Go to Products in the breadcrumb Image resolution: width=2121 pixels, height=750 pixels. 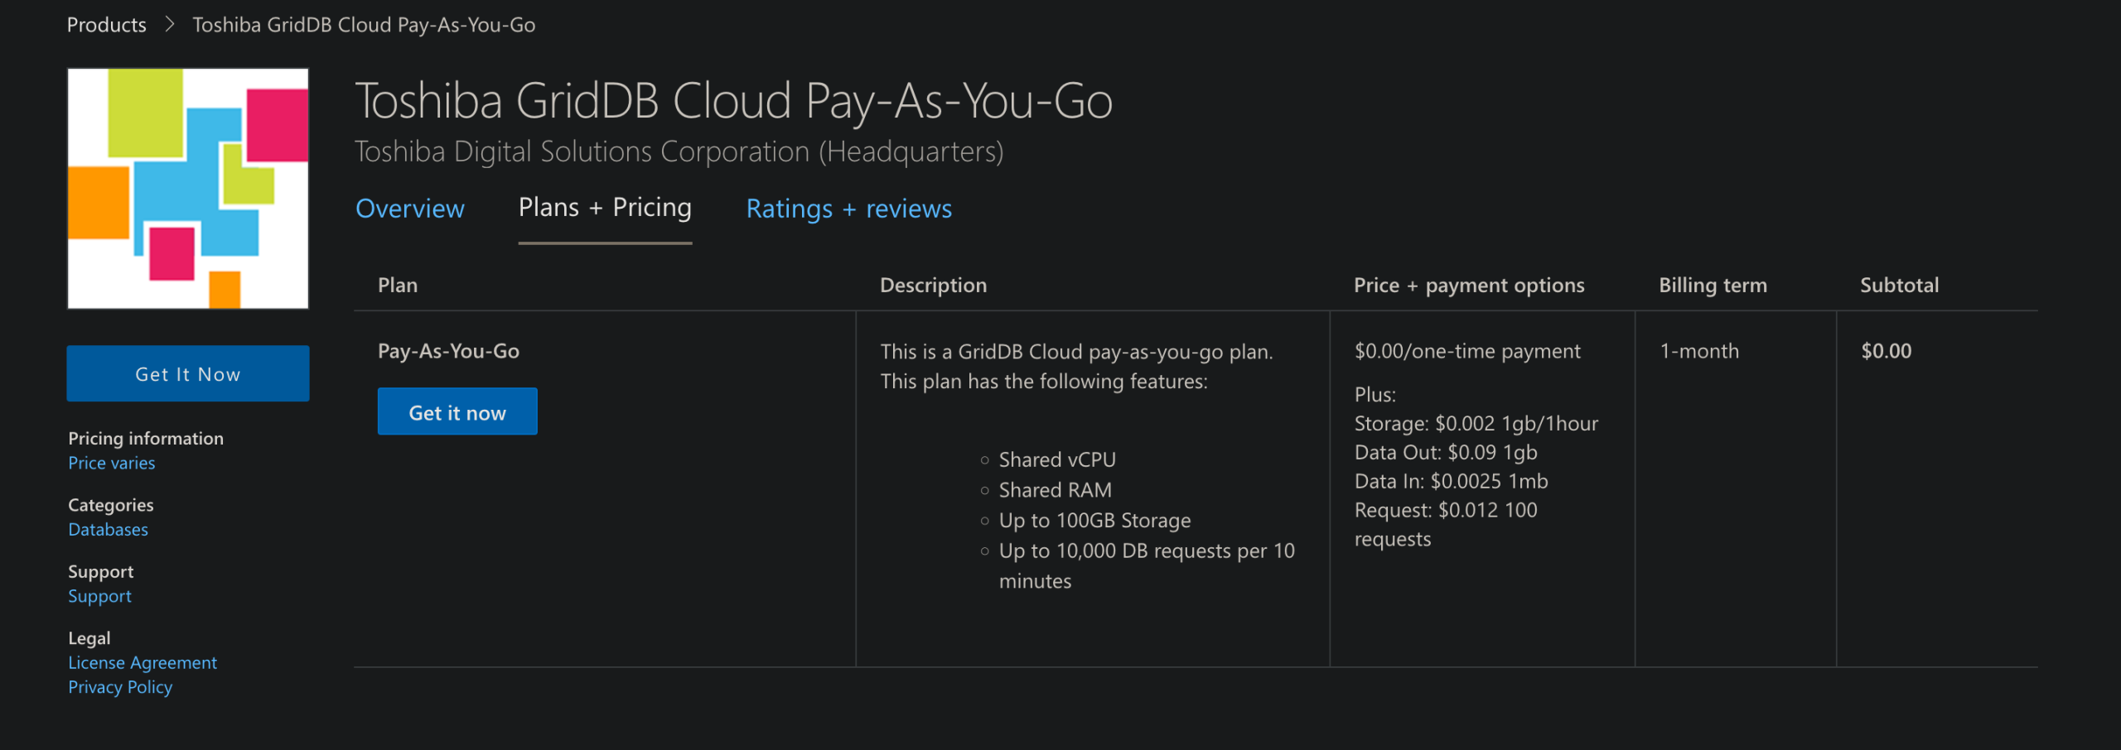[106, 25]
